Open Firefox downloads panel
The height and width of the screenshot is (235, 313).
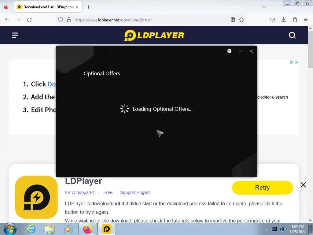[x=283, y=20]
